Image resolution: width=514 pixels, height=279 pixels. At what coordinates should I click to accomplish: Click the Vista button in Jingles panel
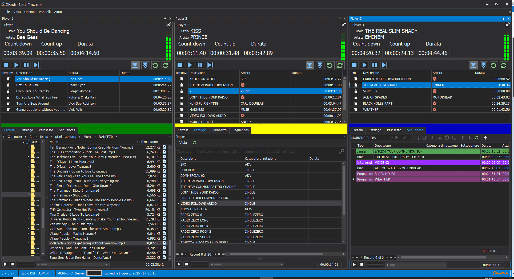coord(183,143)
